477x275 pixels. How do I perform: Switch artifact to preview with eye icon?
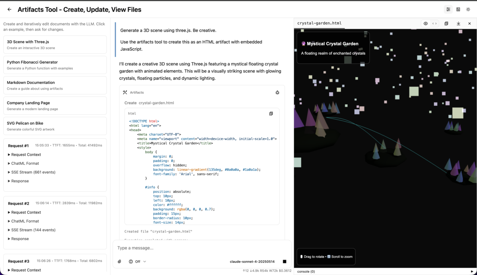426,23
